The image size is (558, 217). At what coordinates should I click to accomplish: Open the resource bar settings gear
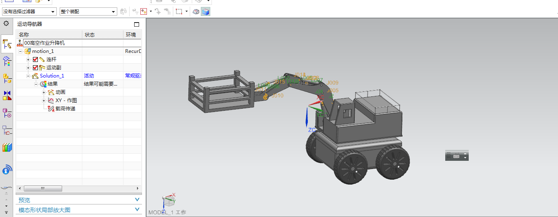(6, 24)
